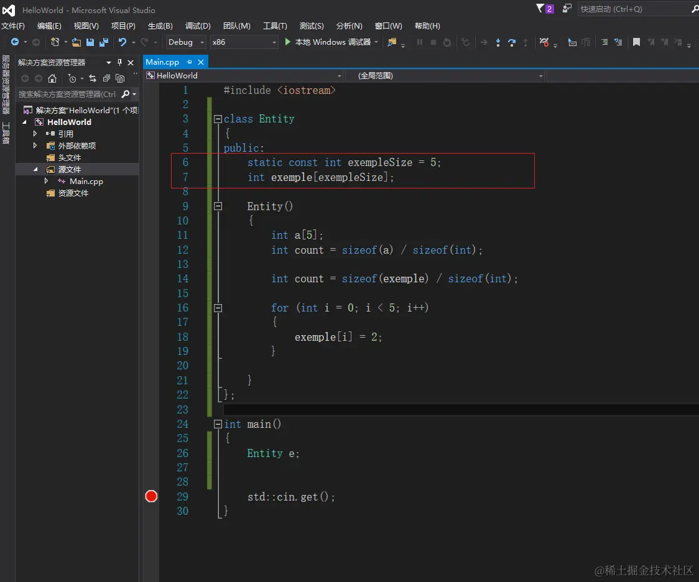Click the sync with active document icon
Viewport: 699px width, 582px height.
tap(93, 78)
